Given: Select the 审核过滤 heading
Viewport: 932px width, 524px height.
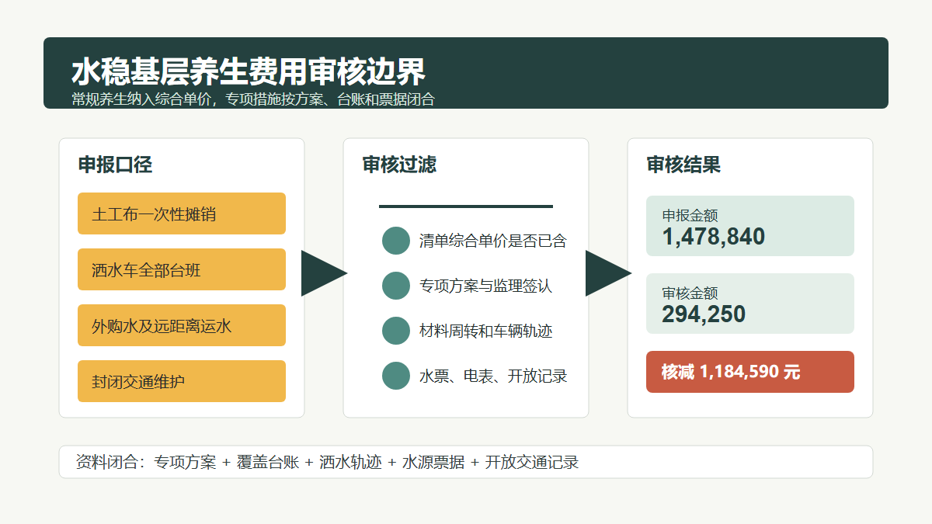Looking at the screenshot, I should [399, 165].
